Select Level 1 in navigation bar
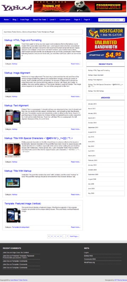 point(53,20)
